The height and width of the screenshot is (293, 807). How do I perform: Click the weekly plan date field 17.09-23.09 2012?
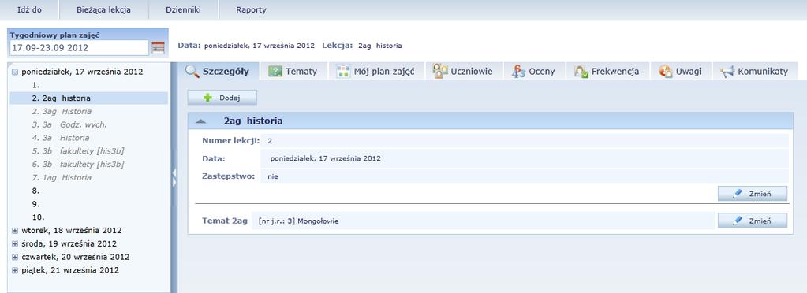(x=79, y=48)
